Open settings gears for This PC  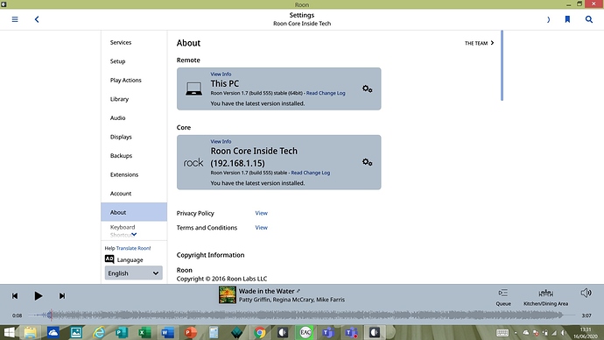pos(367,89)
